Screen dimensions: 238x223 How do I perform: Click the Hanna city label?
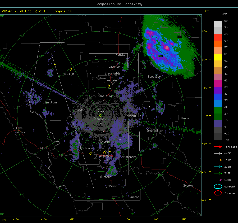point(185,118)
